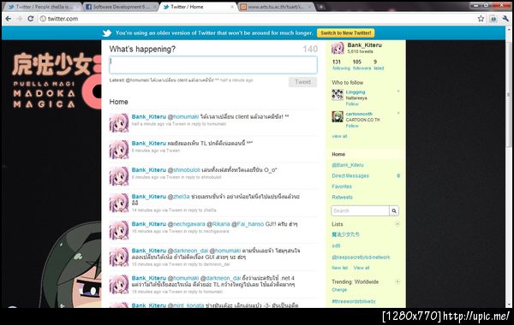This screenshot has height=325, width=514.
Task: Follow Lingging from Who to follow
Action: tap(352, 104)
